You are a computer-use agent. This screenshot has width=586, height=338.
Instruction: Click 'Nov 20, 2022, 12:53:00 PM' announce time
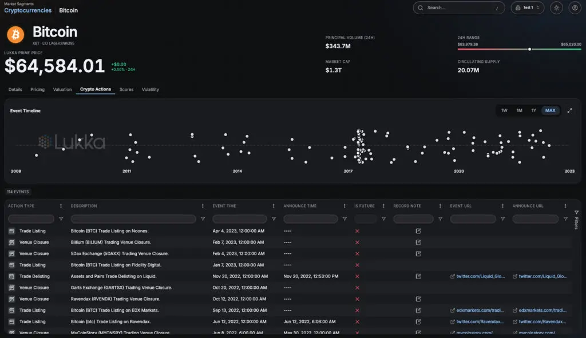(x=311, y=276)
